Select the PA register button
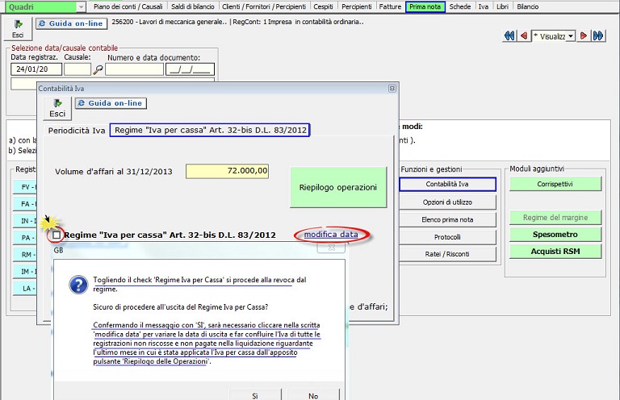The image size is (620, 400). 25,238
